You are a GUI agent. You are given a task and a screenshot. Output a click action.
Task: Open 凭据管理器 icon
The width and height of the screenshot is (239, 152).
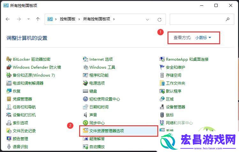tap(9, 99)
